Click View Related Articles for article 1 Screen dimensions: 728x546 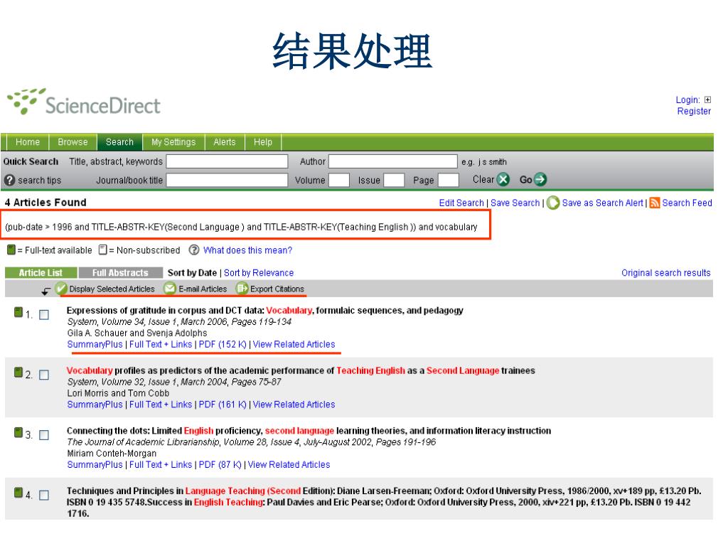pos(294,345)
